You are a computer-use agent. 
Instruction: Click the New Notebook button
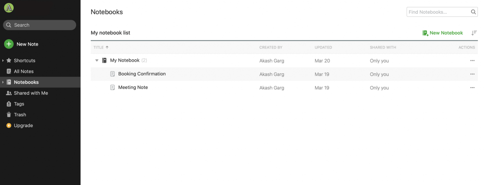[x=442, y=33]
